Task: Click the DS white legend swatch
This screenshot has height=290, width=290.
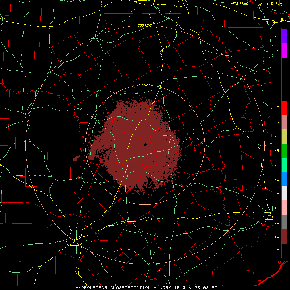Action: [285, 193]
